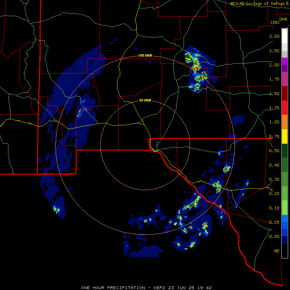Click the 2.00 legend value

tap(274, 65)
